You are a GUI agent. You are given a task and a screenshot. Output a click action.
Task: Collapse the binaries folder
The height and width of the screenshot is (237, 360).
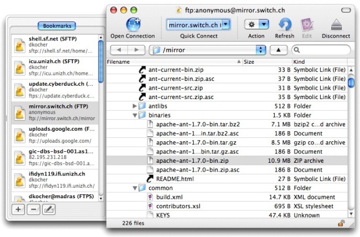tap(135, 115)
